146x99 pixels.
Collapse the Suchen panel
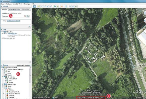pyautogui.click(x=2, y=6)
